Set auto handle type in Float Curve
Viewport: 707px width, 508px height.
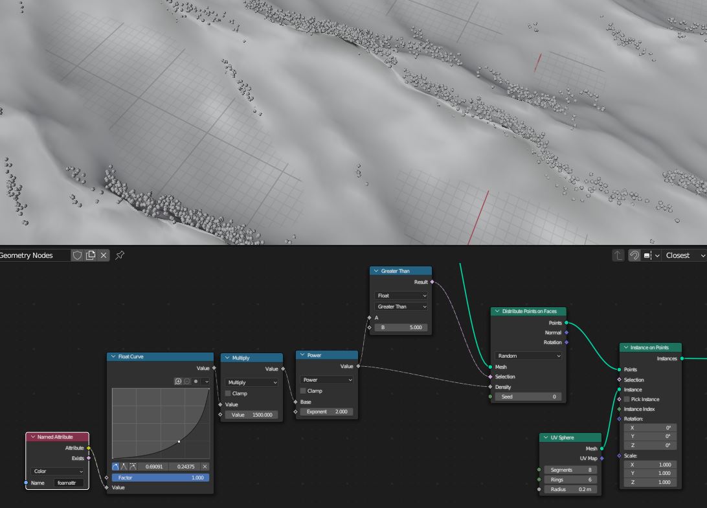[116, 467]
